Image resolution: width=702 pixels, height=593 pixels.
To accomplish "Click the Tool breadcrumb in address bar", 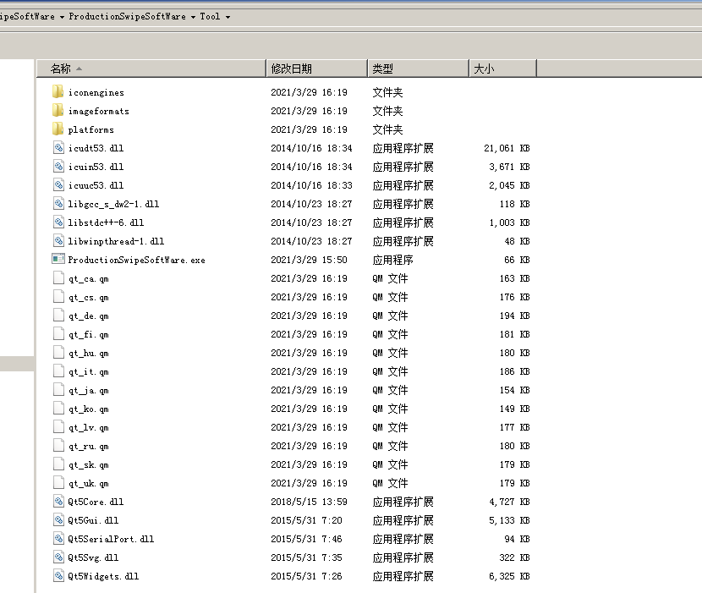I will point(210,17).
